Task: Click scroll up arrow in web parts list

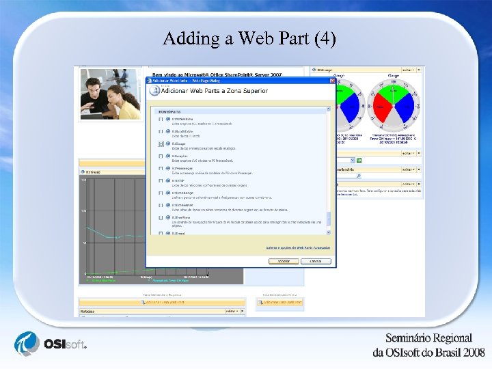Action: 329,109
